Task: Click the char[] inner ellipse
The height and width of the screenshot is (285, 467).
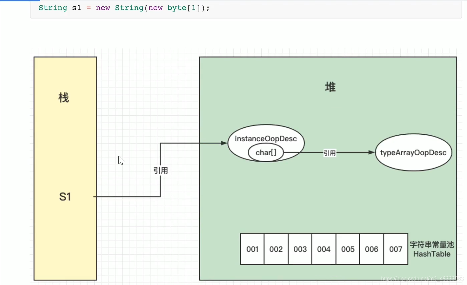Action: tap(266, 153)
